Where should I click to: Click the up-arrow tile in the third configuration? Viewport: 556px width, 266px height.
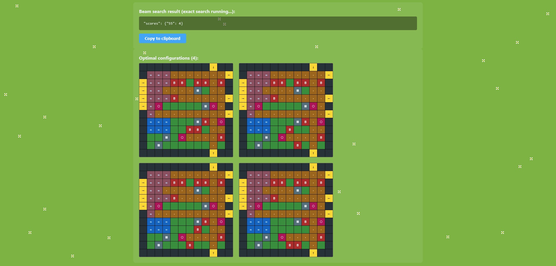click(213, 253)
